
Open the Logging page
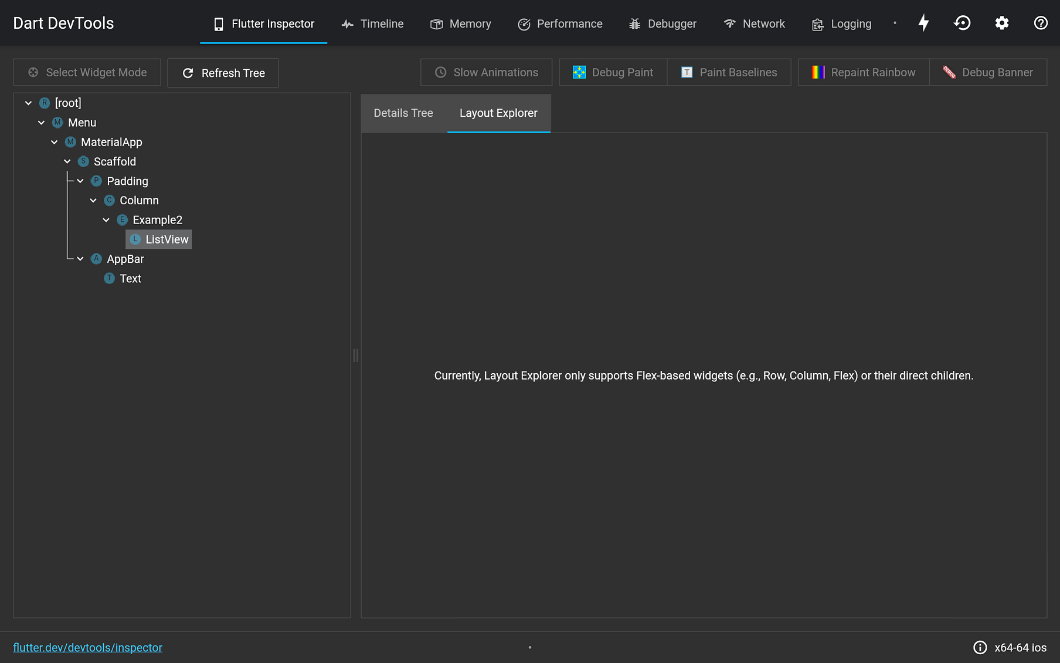tap(841, 23)
